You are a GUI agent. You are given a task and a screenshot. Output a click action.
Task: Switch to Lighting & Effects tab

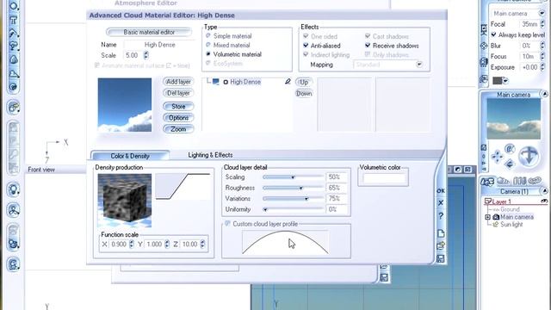tap(210, 155)
